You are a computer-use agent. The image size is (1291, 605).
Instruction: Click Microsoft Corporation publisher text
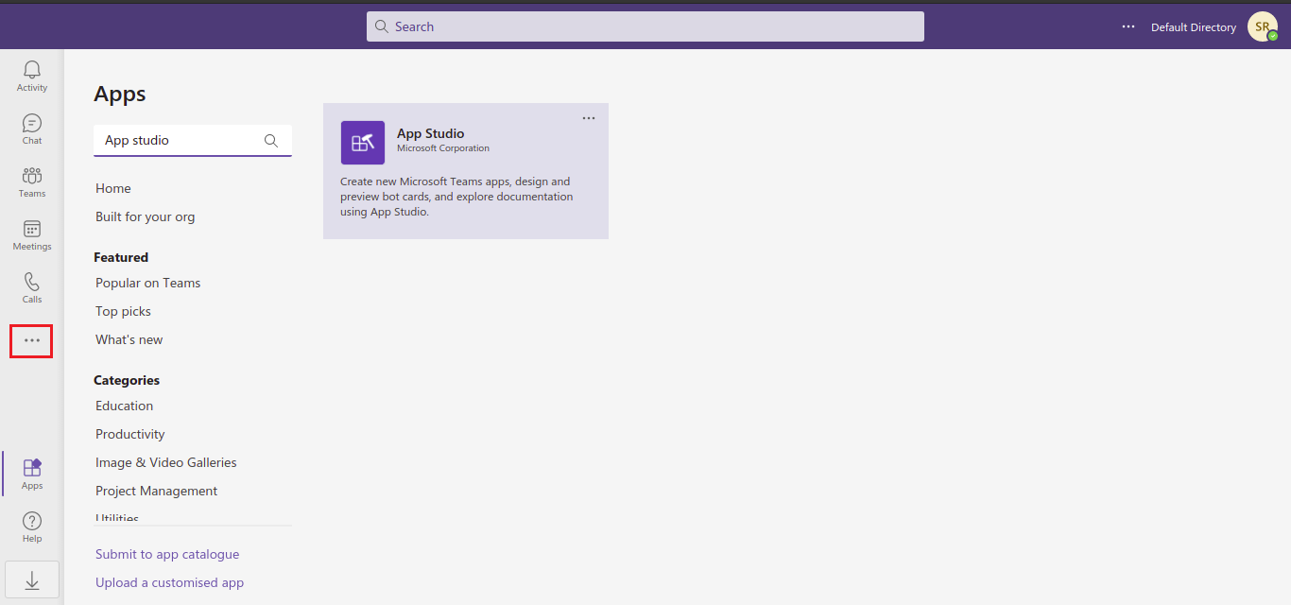pyautogui.click(x=443, y=148)
